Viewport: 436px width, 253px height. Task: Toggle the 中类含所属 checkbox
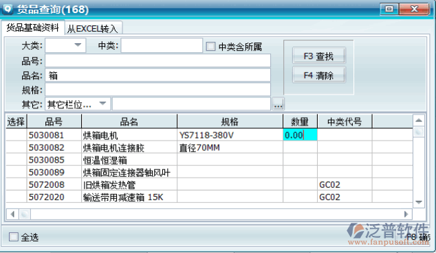click(210, 46)
